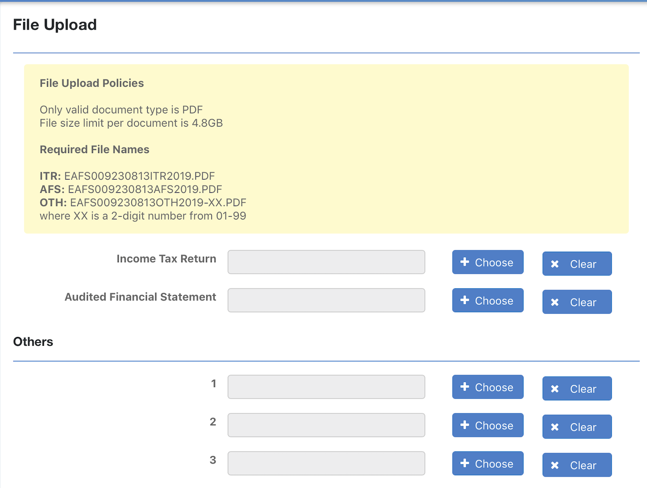
Task: Click the plus icon on Others row 1 Choose button
Action: click(464, 387)
